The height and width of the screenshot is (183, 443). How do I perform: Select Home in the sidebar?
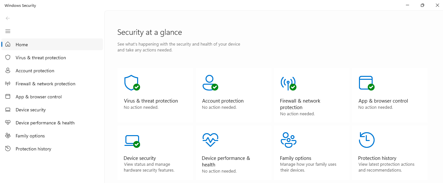pos(52,45)
